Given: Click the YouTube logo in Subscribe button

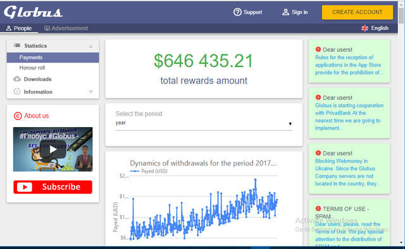Looking at the screenshot, I should tap(25, 187).
